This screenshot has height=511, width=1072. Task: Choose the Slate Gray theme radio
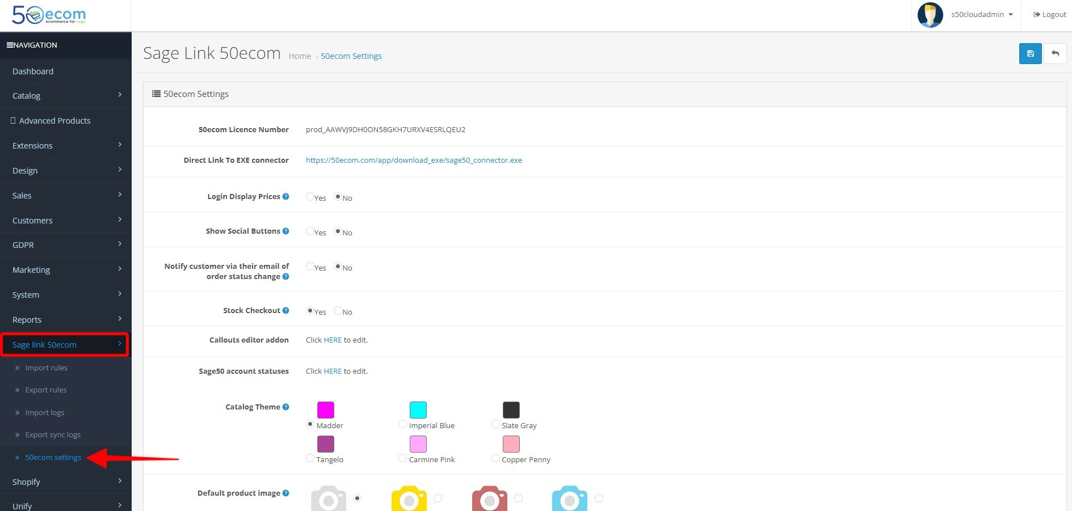coord(495,424)
